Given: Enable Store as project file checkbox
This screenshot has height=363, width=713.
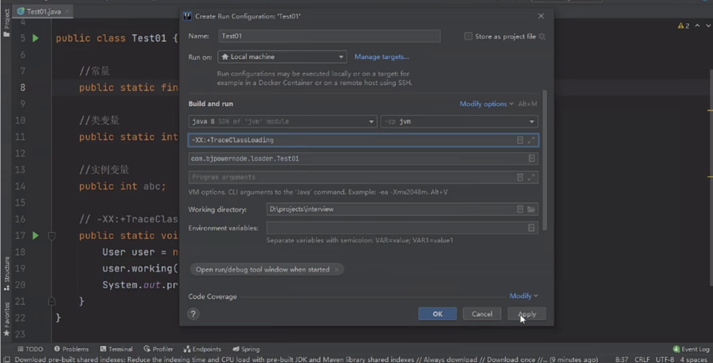Looking at the screenshot, I should click(x=468, y=36).
